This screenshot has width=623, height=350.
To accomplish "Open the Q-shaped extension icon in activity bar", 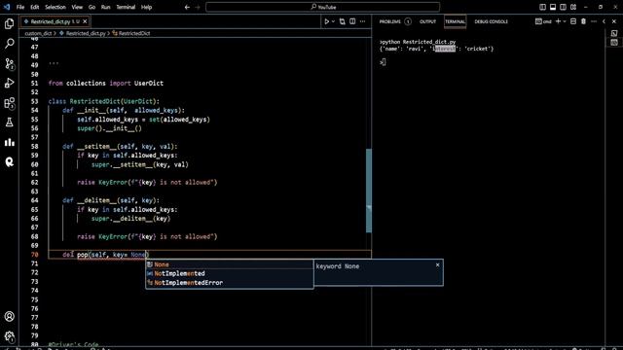I will [9, 162].
